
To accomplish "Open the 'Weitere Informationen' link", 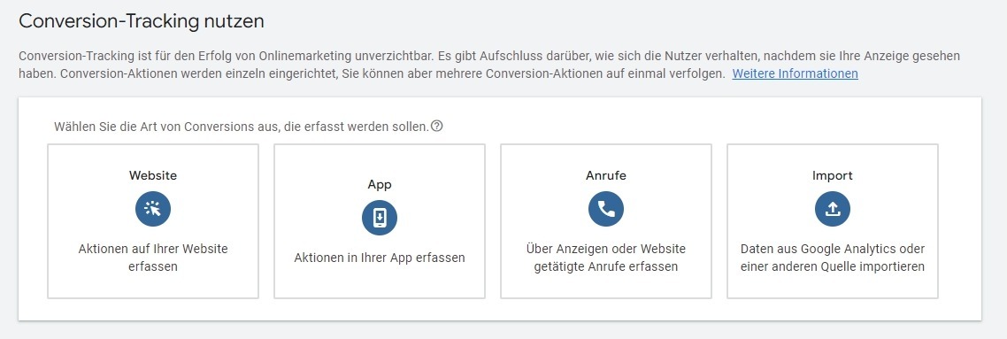I will 795,73.
